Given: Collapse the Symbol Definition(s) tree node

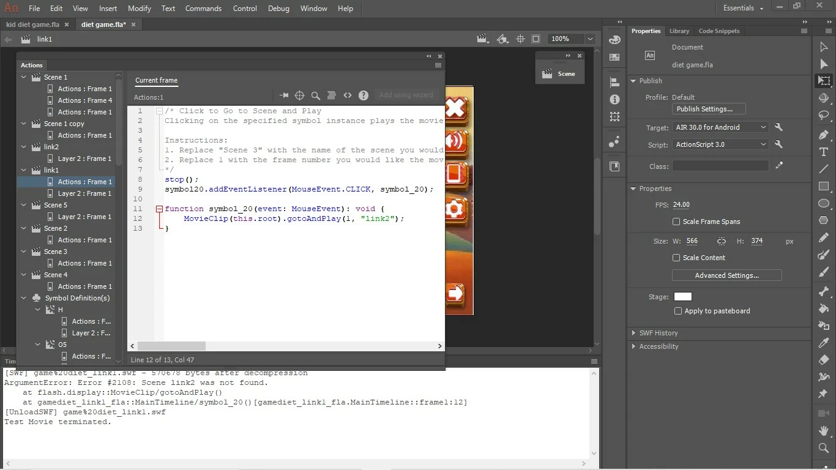Looking at the screenshot, I should (x=24, y=298).
